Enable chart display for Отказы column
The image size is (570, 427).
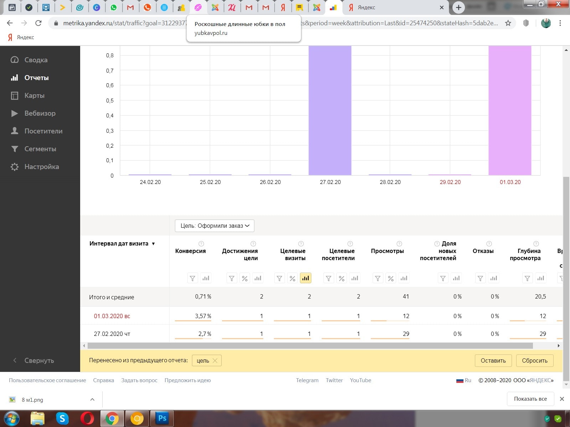(x=493, y=278)
